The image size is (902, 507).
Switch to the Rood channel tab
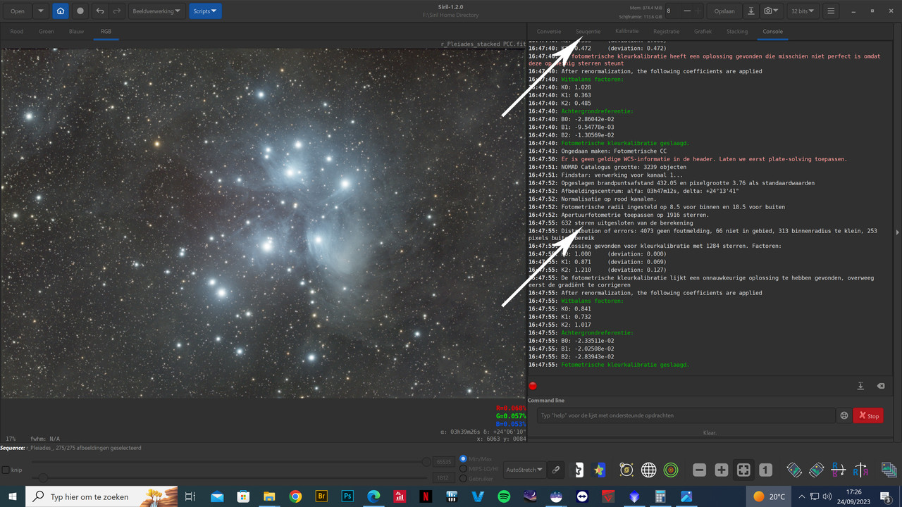click(17, 32)
